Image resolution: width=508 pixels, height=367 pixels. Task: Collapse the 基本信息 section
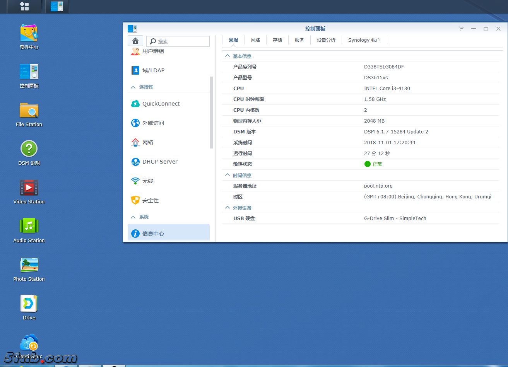[x=227, y=56]
